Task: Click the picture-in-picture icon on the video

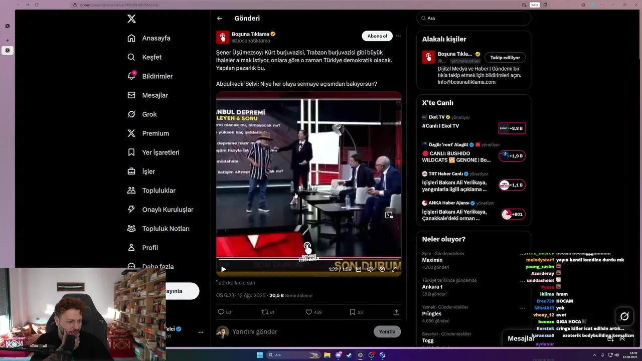Action: point(389,215)
